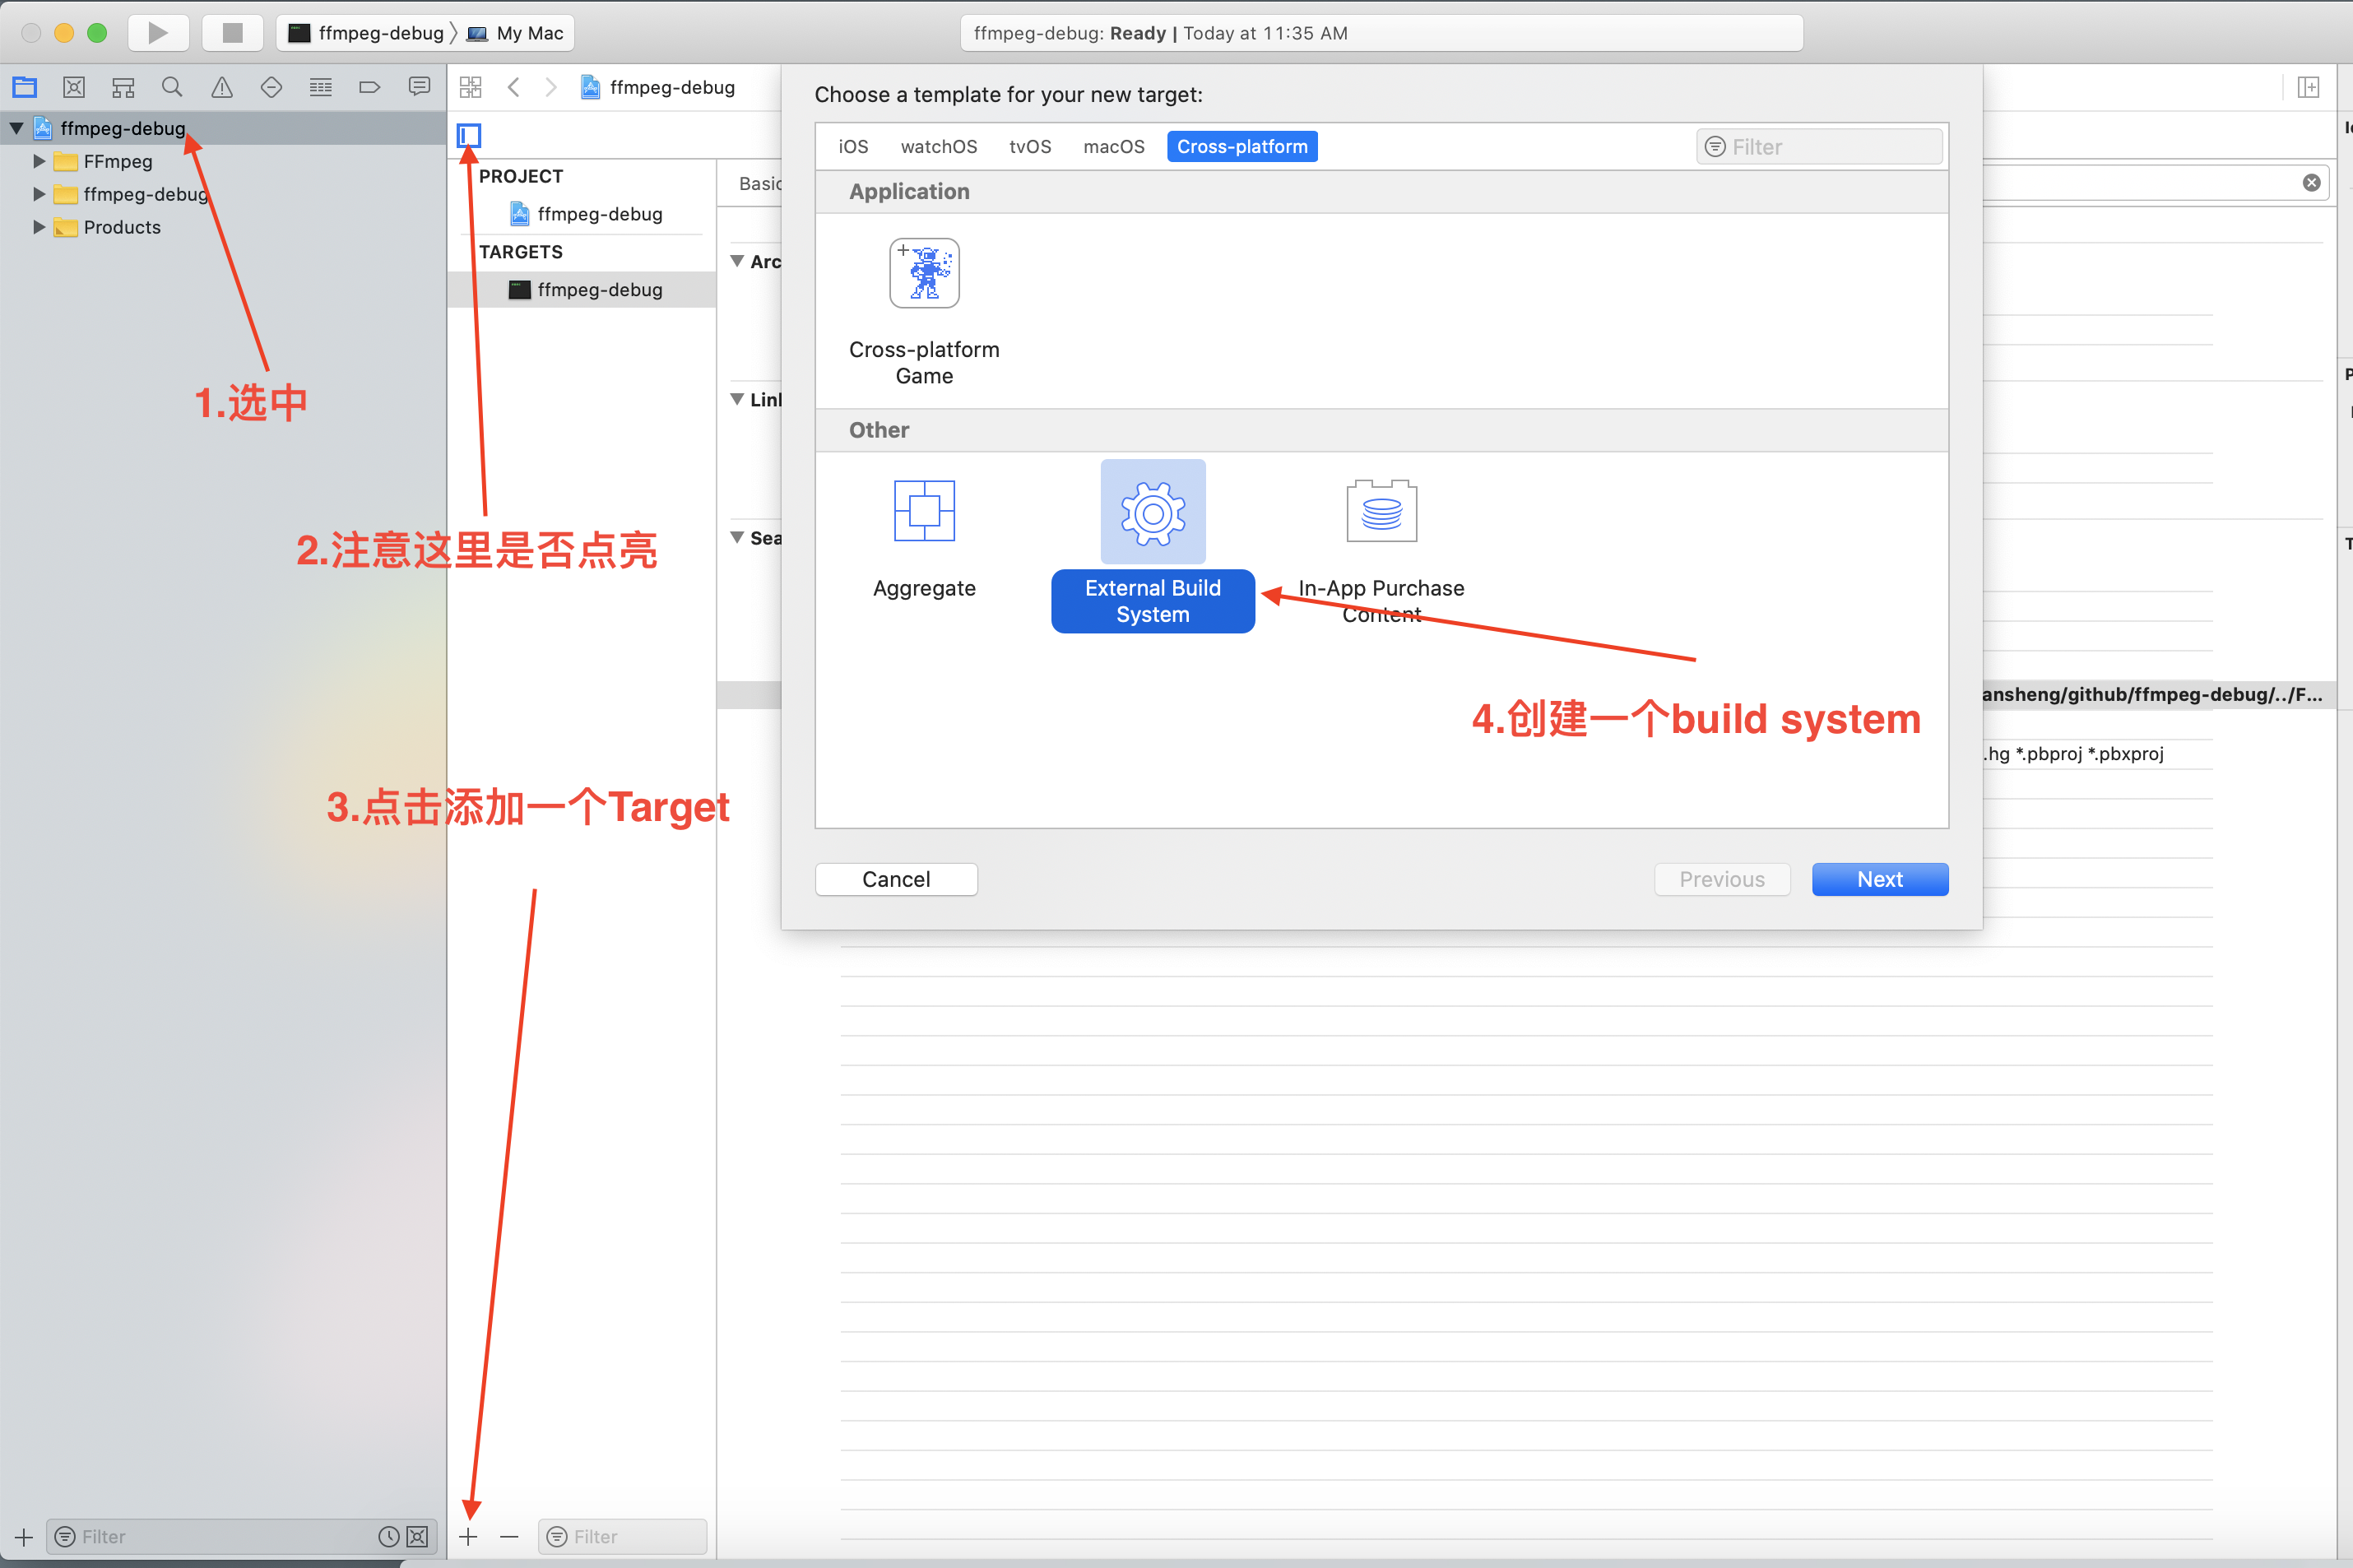Toggle source control status filter icon

(x=418, y=1536)
